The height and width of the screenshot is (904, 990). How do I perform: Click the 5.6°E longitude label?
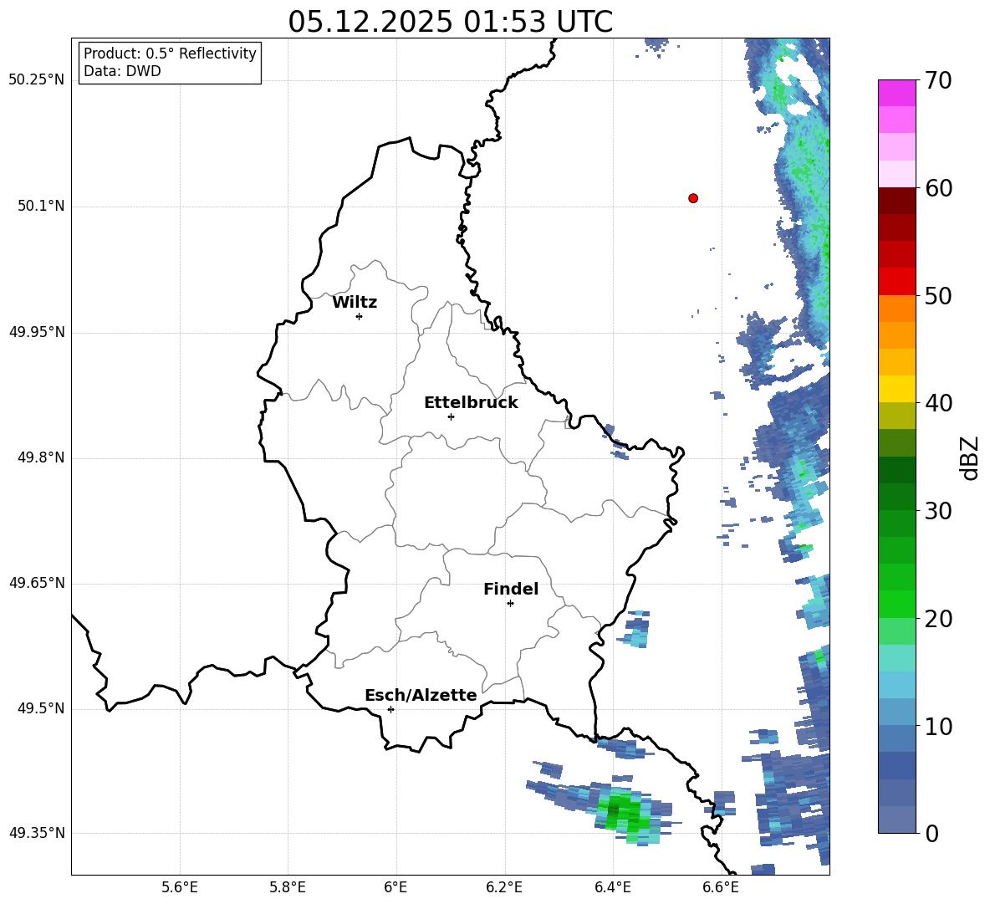coord(179,887)
